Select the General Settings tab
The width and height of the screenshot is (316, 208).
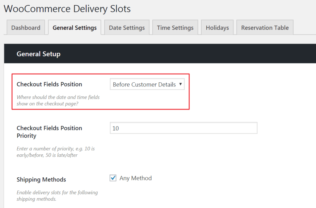pos(75,28)
